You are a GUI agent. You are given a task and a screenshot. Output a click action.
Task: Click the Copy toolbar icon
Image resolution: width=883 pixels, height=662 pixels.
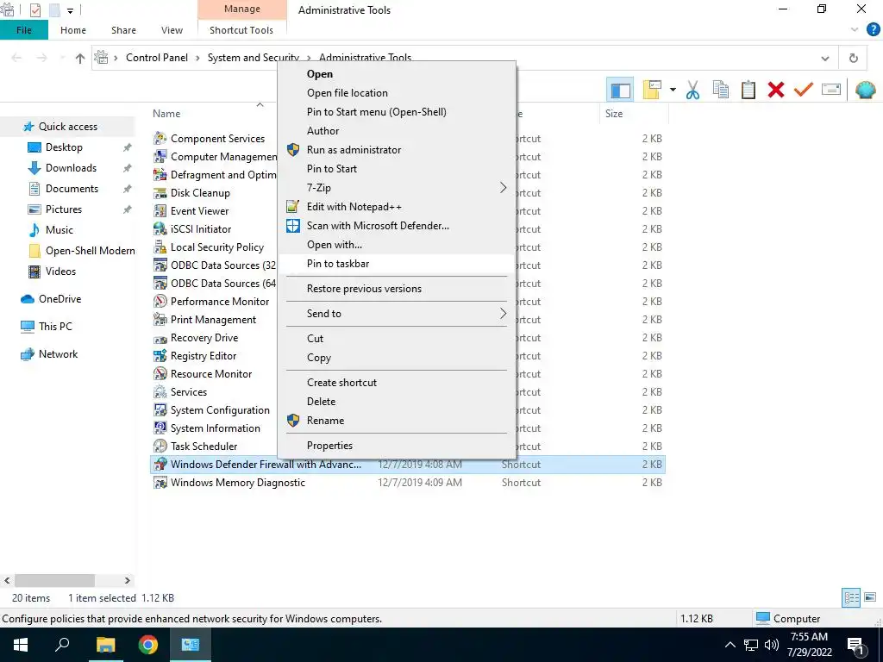coord(720,90)
